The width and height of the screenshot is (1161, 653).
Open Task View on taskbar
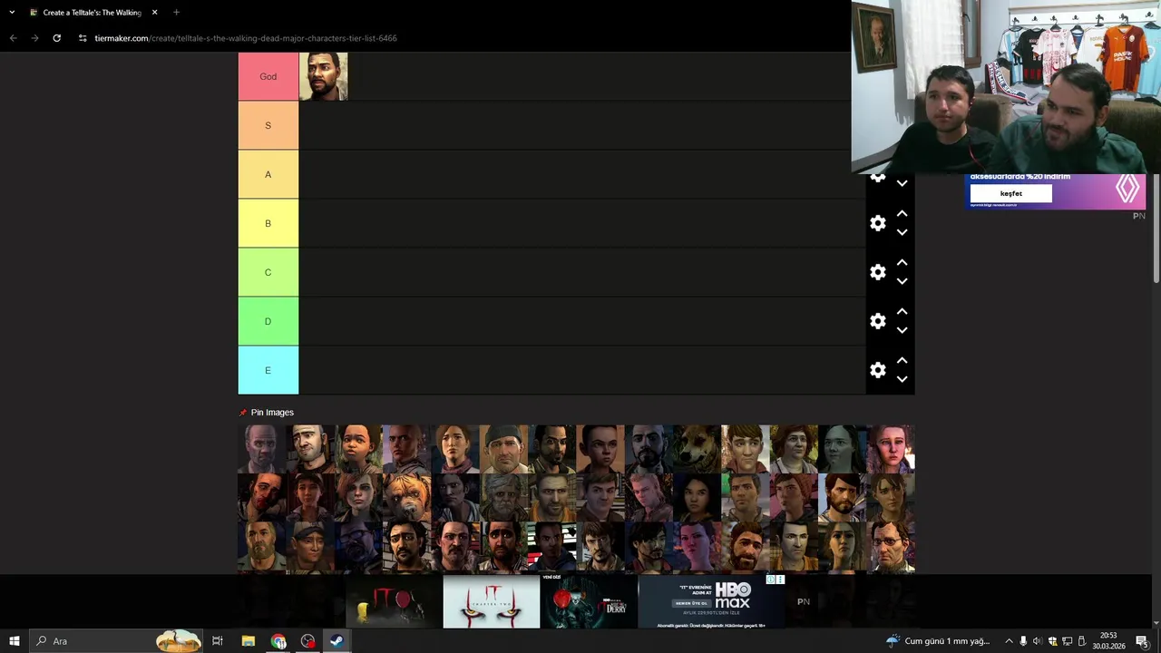(218, 641)
